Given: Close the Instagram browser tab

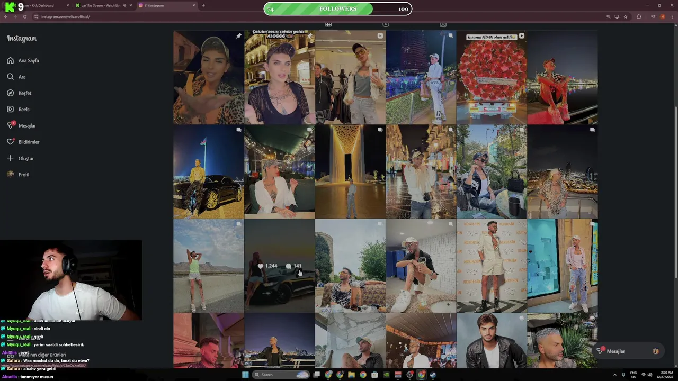Looking at the screenshot, I should (x=194, y=5).
